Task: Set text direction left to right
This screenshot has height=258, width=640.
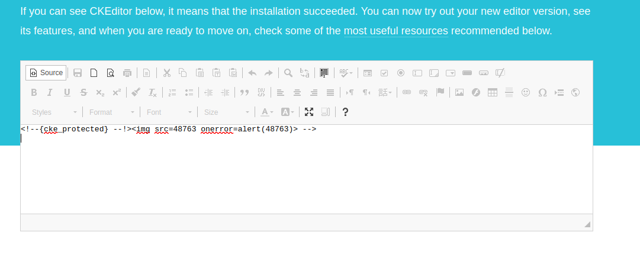Action: pos(350,92)
